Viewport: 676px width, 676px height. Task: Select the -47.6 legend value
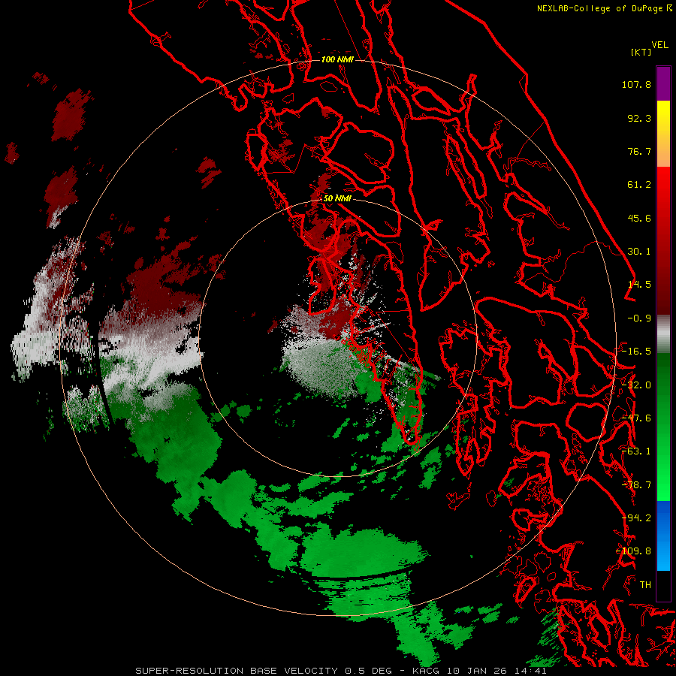[636, 418]
